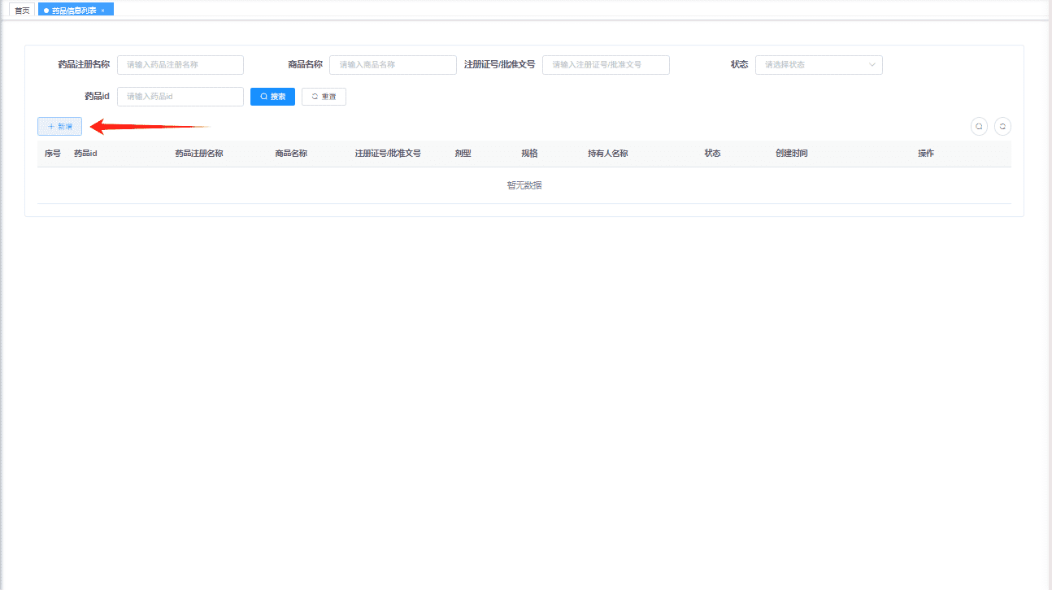This screenshot has height=590, width=1052.
Task: Toggle search panel with round magnifier icon
Action: [979, 127]
